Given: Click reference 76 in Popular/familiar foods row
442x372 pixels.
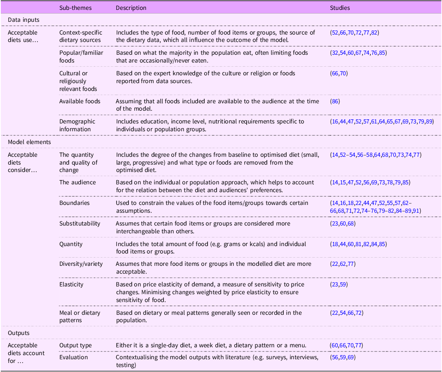Looking at the screenshot, I should (374, 53).
